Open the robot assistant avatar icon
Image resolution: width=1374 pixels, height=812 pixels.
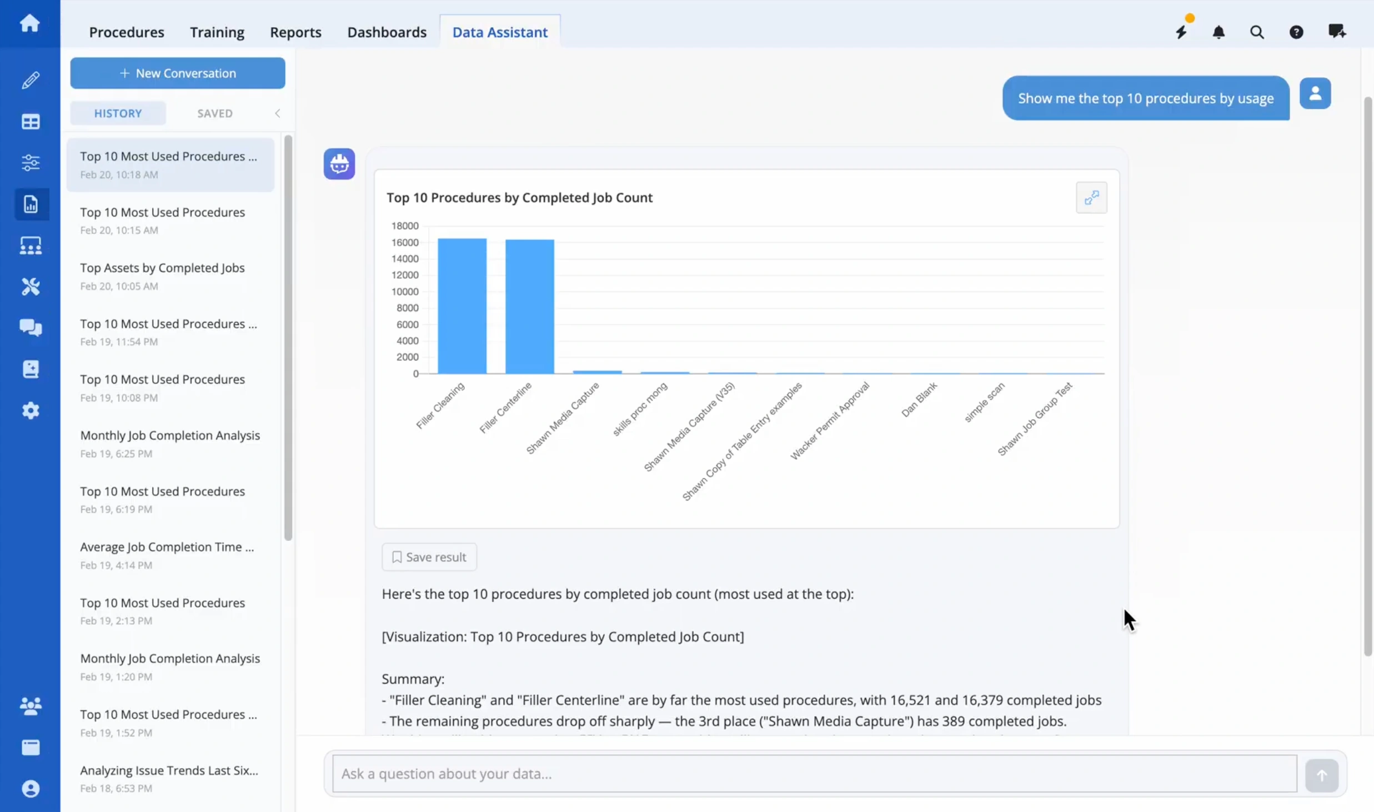click(339, 163)
